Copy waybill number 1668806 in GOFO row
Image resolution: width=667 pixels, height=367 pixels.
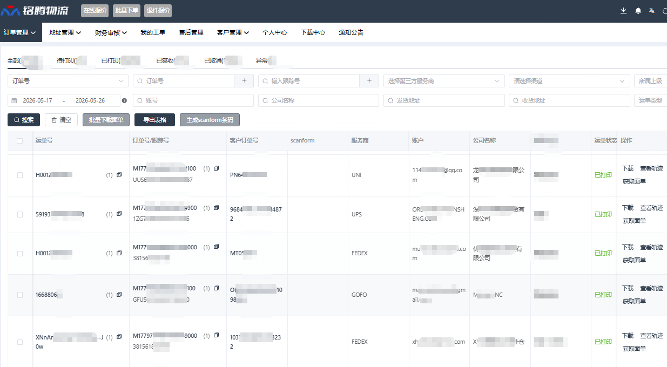[x=119, y=295]
